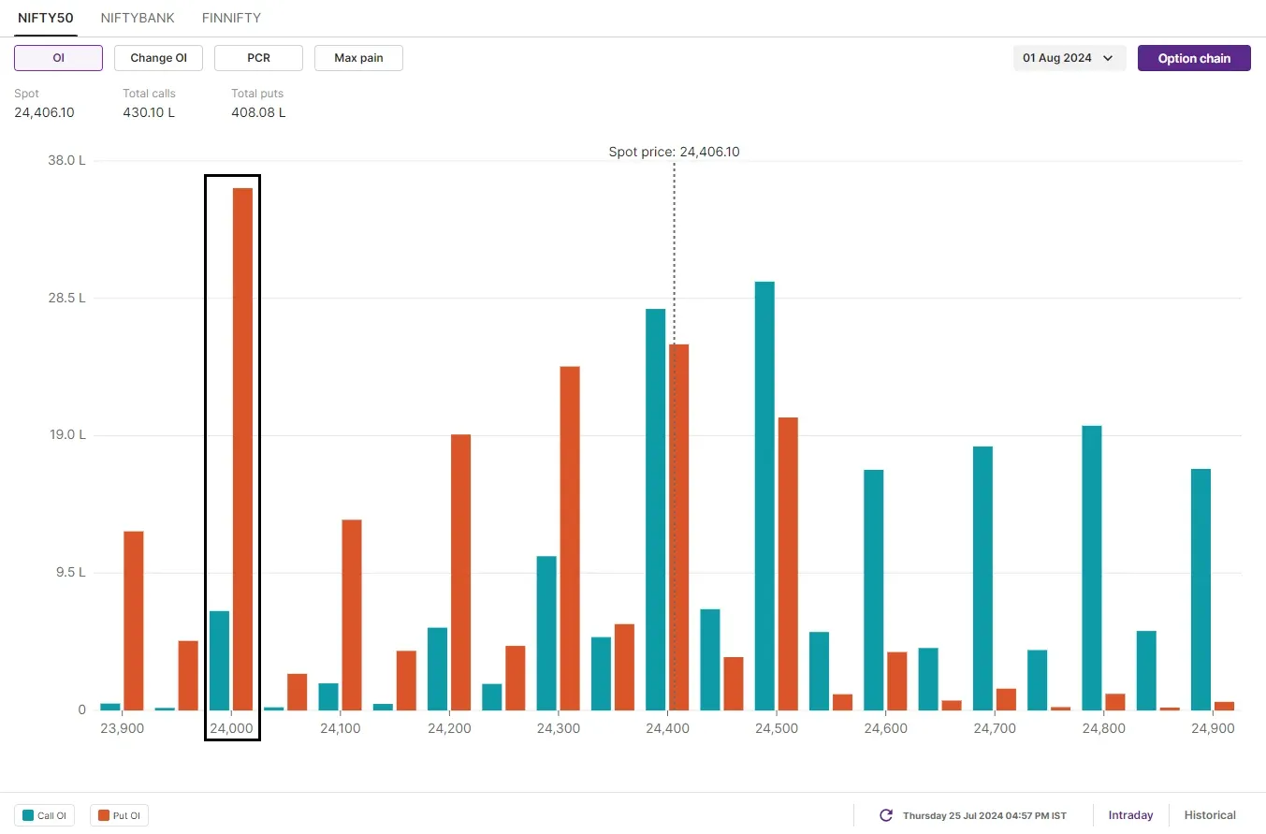Click the Call OI teal color swatch

[28, 815]
